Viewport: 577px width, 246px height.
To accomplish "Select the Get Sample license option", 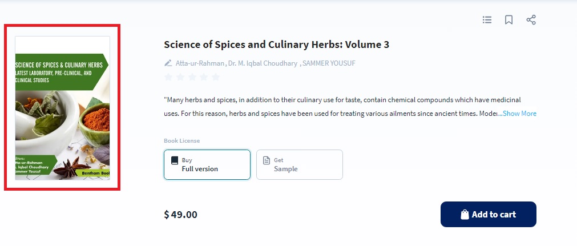I will tap(299, 164).
